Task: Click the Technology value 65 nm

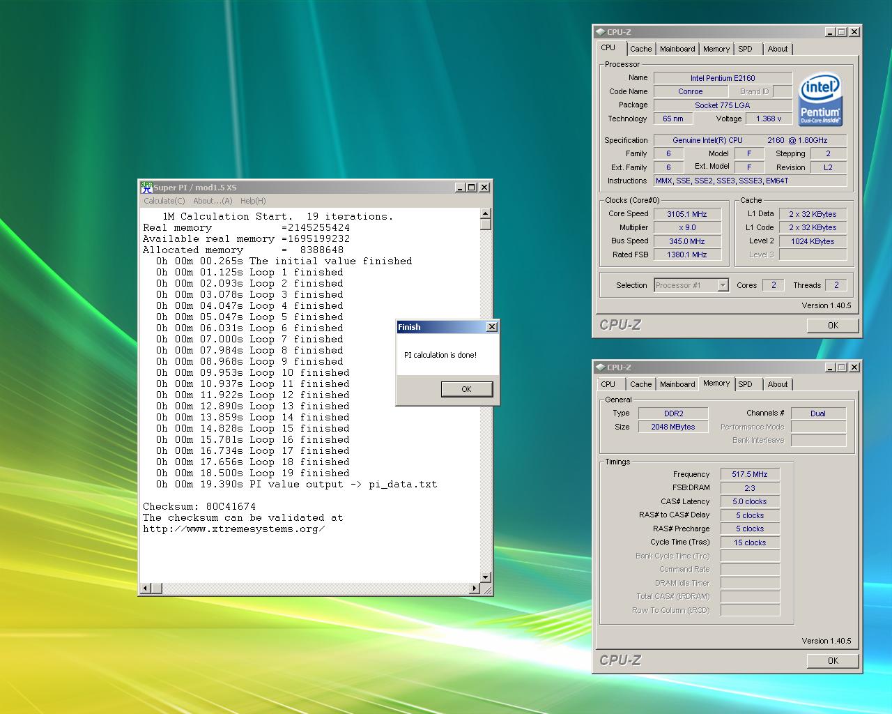Action: (673, 119)
